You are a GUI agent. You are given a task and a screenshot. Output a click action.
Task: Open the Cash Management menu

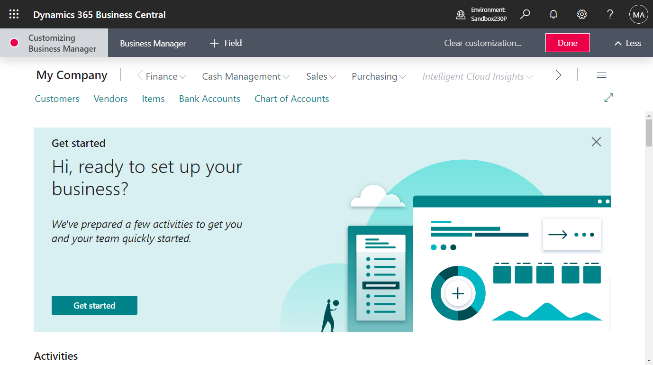245,76
